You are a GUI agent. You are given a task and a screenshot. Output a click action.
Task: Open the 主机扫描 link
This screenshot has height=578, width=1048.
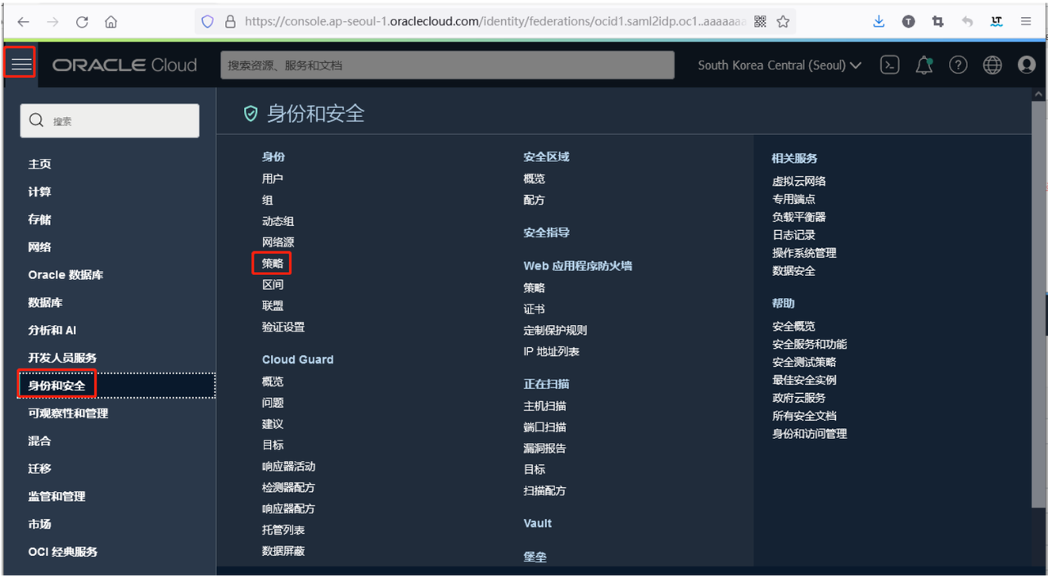544,406
